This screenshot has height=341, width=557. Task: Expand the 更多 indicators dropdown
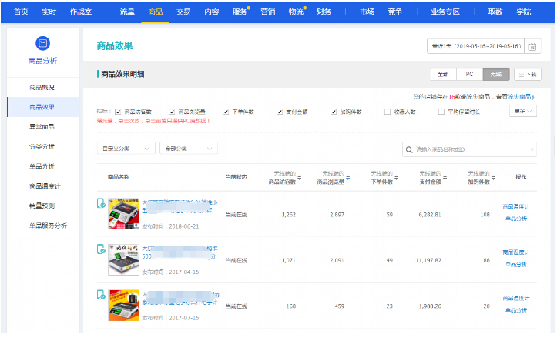point(523,111)
